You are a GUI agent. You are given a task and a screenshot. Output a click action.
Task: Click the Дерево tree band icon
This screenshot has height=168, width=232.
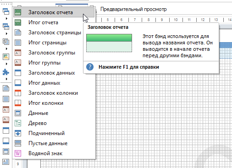coord(18,123)
